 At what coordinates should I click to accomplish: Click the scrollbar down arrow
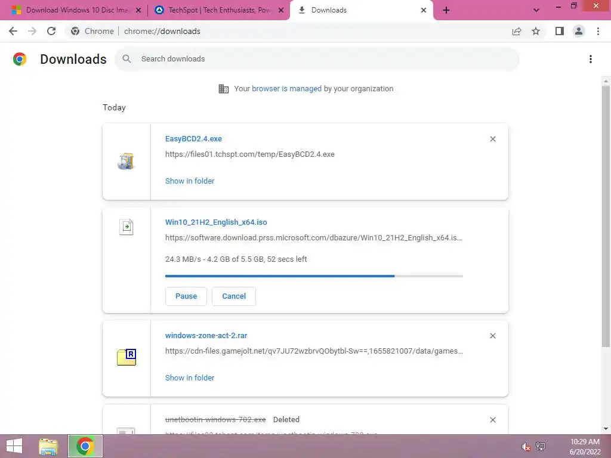pyautogui.click(x=606, y=429)
